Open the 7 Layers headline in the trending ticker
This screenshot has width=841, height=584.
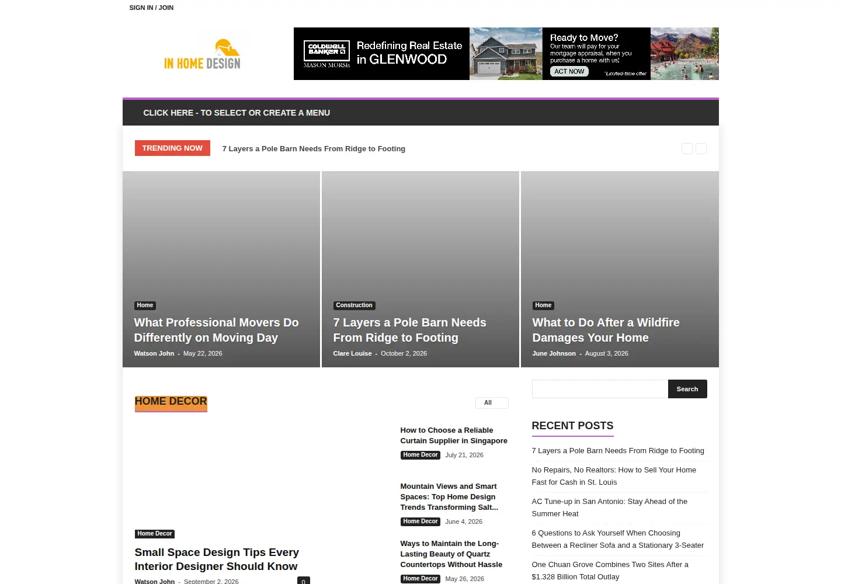[x=314, y=149]
